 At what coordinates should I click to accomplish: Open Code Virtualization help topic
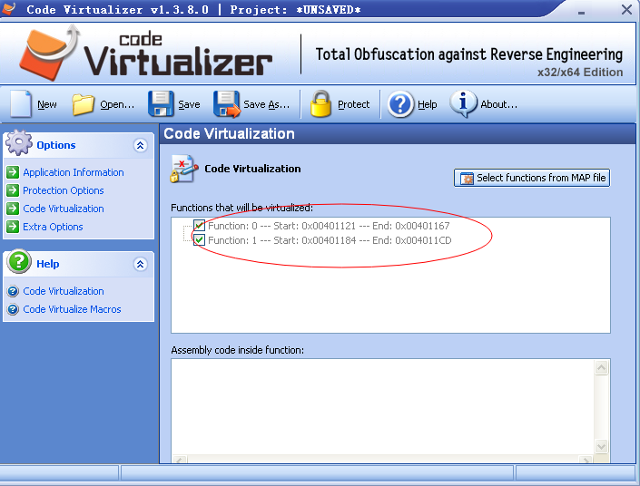pos(64,291)
